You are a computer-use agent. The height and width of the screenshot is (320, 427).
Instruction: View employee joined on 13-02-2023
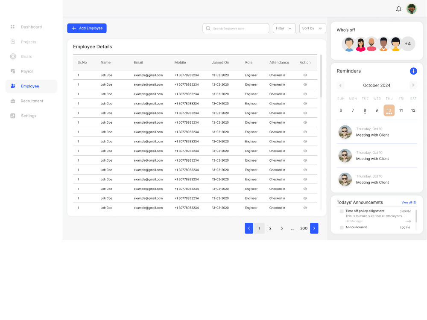(x=305, y=75)
